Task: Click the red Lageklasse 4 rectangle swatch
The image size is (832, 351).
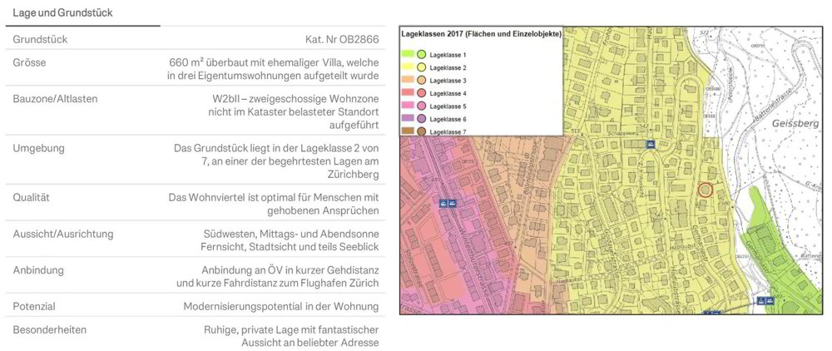Action: 408,91
